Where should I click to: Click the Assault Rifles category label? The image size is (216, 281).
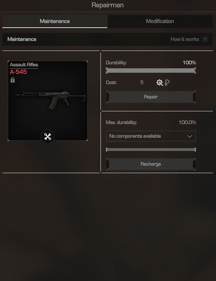[x=24, y=65]
